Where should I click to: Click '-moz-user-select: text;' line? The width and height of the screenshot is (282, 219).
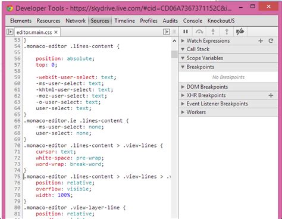point(71,96)
